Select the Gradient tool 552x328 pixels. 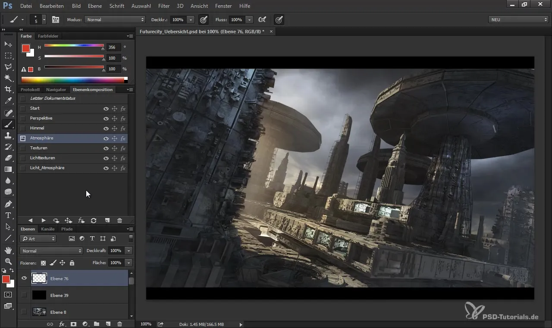click(8, 169)
